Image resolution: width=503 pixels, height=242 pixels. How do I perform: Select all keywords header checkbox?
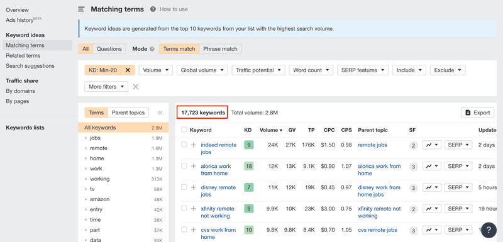pos(184,129)
